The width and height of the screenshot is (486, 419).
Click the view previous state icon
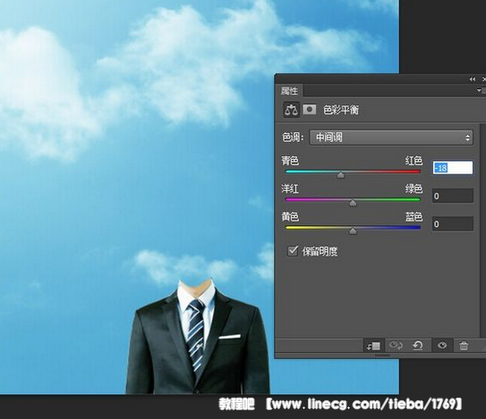[396, 345]
